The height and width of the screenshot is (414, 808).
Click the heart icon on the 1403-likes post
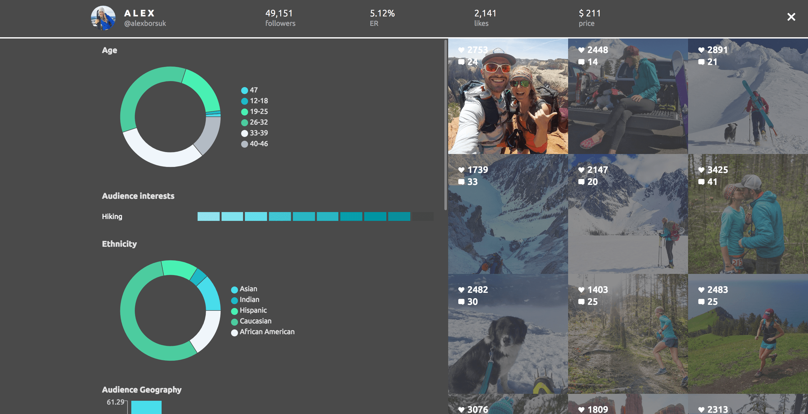pos(581,290)
